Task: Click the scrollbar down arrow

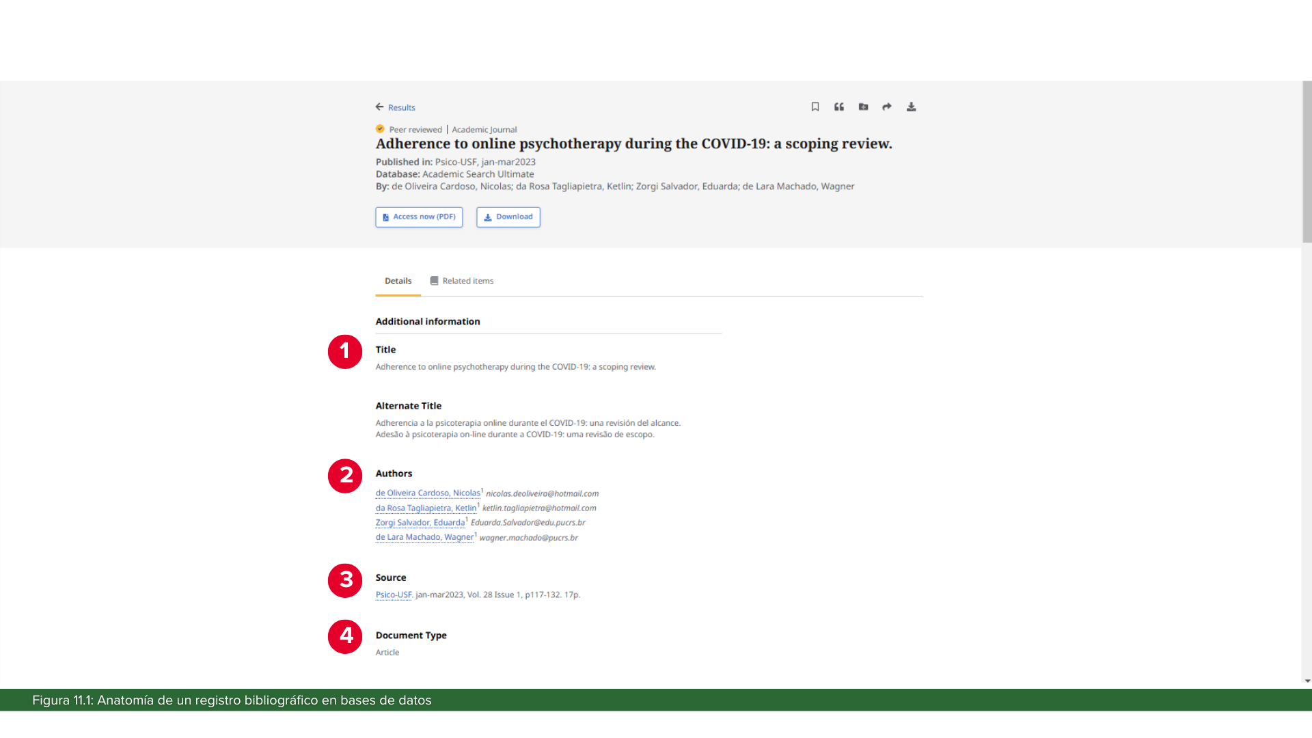Action: 1307,681
